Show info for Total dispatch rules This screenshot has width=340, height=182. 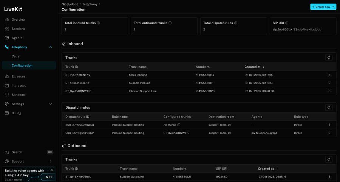pos(236,23)
